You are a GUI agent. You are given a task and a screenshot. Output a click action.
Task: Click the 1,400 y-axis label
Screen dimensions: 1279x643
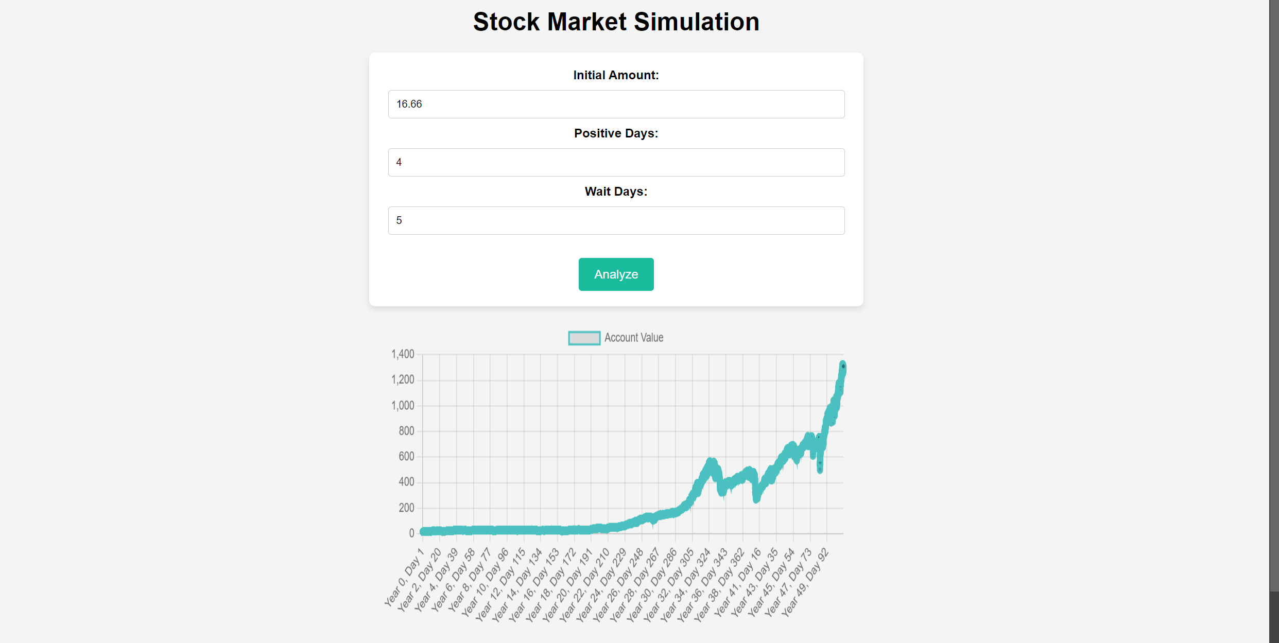tap(404, 354)
